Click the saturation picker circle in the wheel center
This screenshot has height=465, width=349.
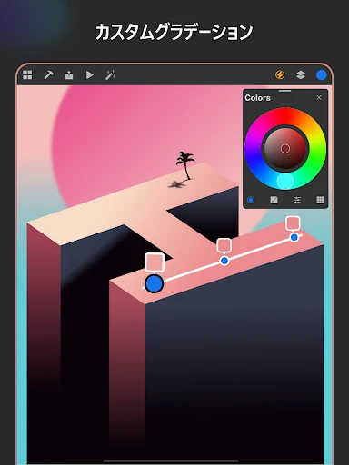pyautogui.click(x=285, y=149)
